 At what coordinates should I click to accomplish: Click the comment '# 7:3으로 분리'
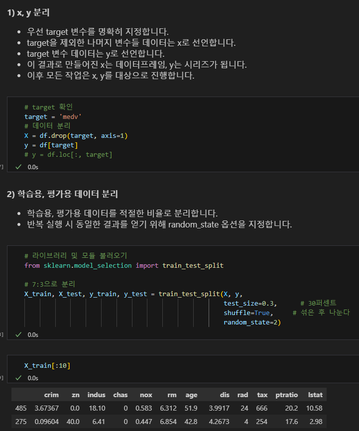(49, 284)
